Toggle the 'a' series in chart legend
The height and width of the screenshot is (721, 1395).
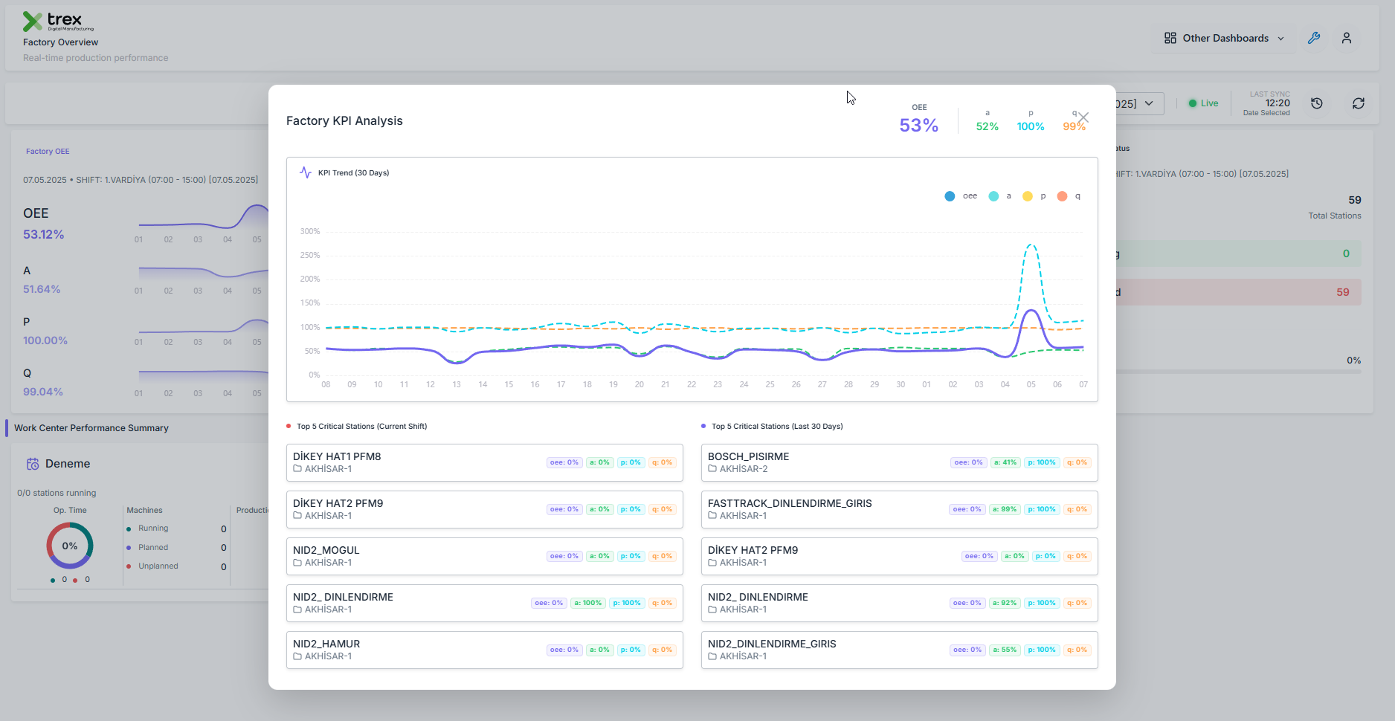(1000, 196)
